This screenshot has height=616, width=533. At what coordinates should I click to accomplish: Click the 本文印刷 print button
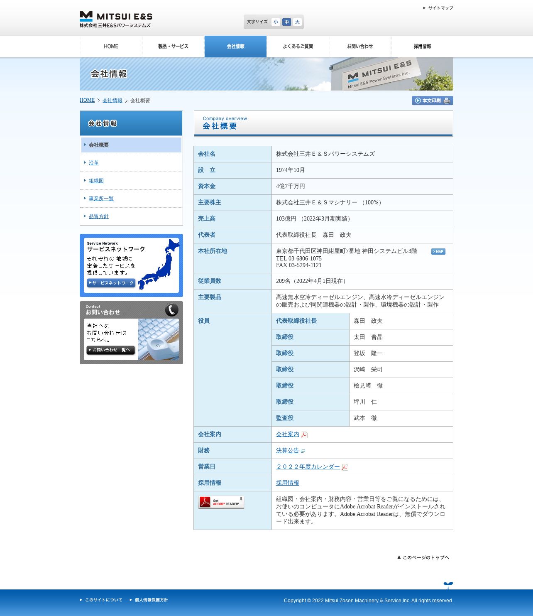click(x=433, y=101)
